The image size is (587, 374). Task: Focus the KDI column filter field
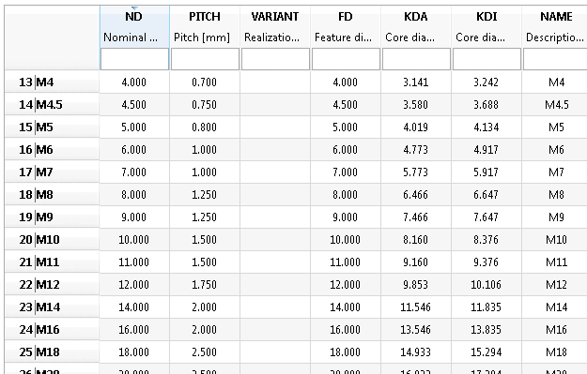(487, 59)
